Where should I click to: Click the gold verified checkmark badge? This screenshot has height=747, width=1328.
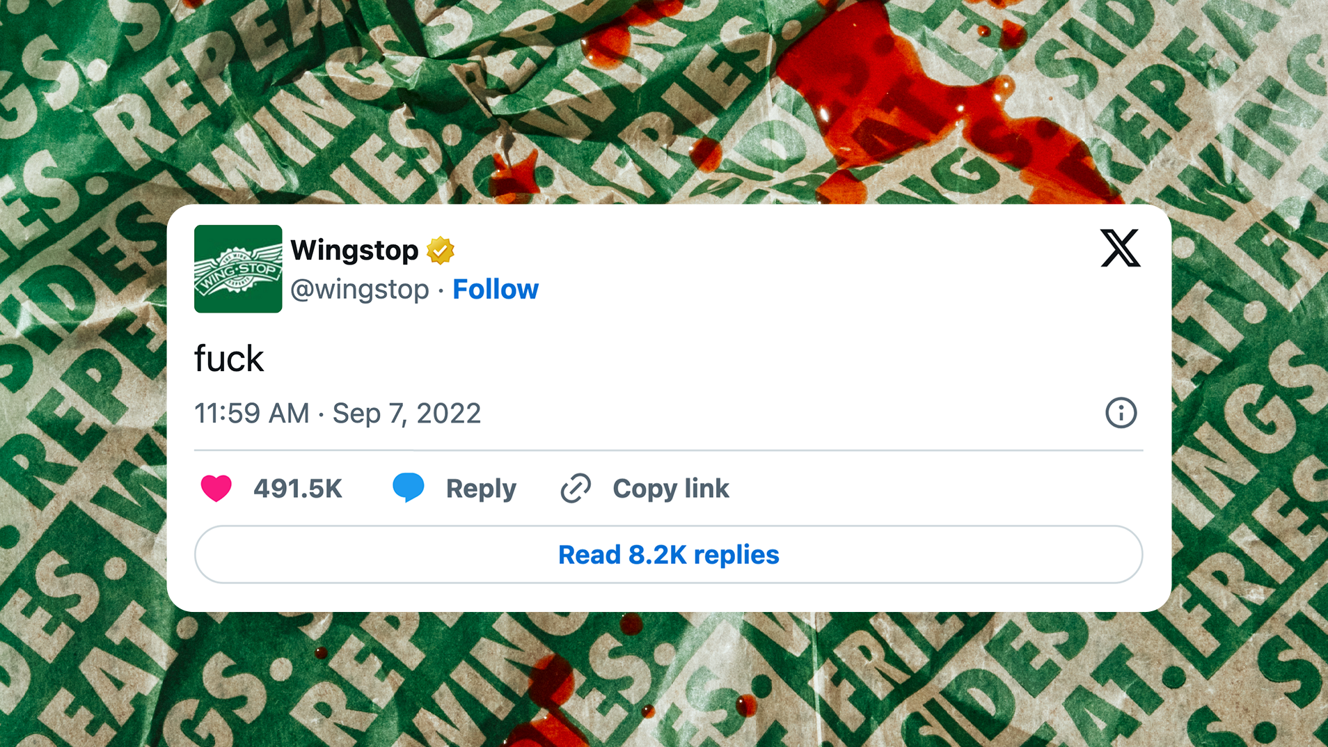point(441,251)
